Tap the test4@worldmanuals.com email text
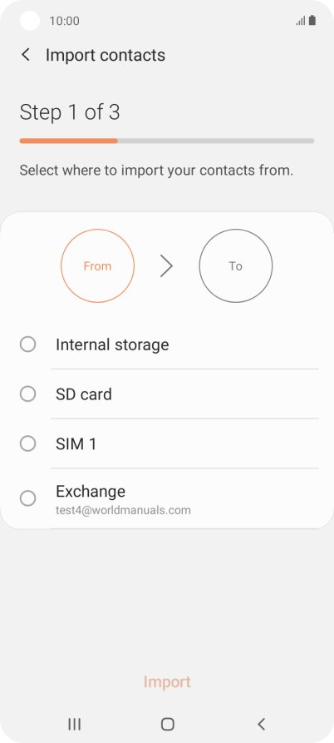334x743 pixels. [x=123, y=510]
